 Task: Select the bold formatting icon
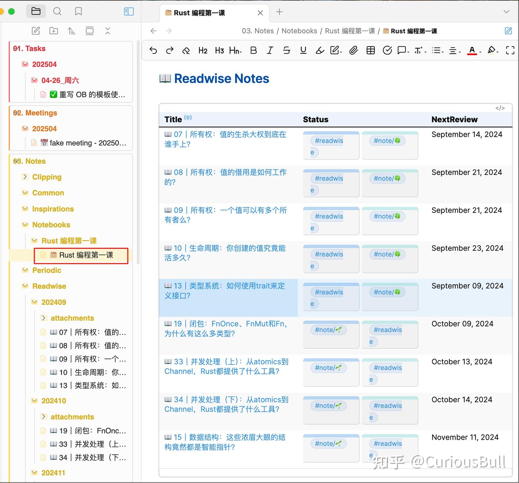pos(253,51)
